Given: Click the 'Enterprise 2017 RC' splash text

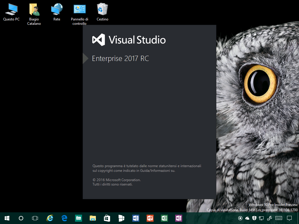Looking at the screenshot, I should [x=120, y=58].
